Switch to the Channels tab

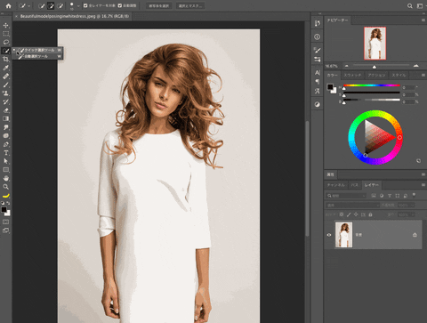pos(335,185)
